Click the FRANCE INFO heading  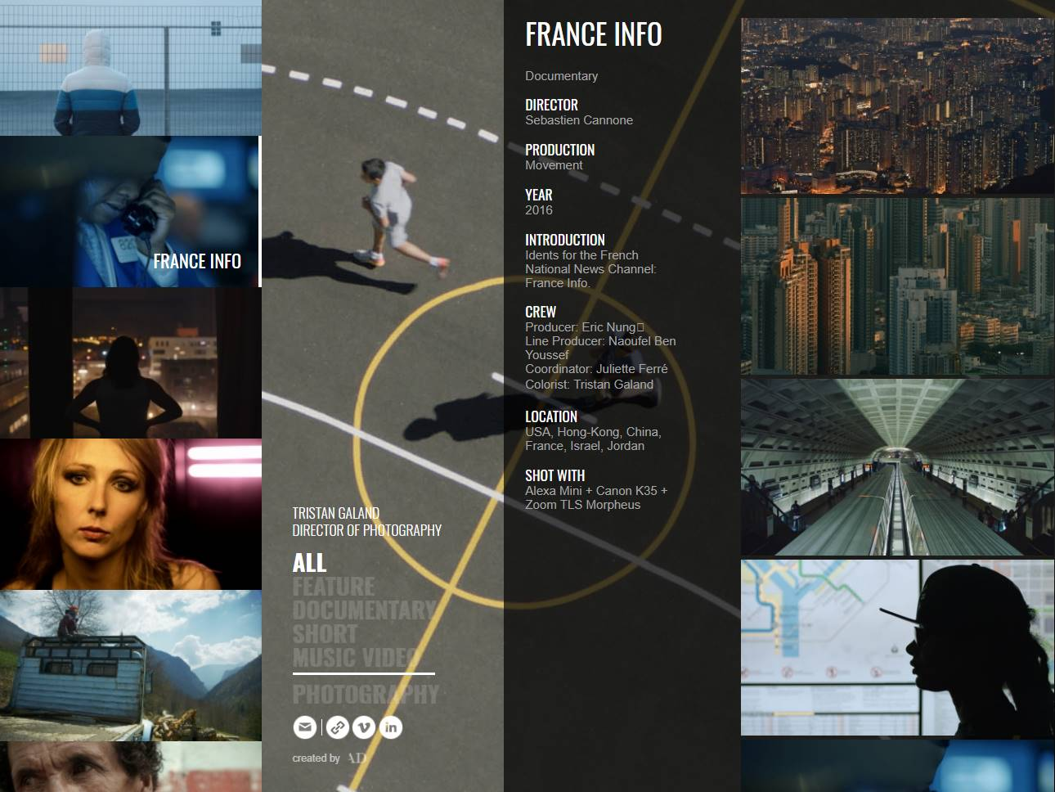coord(594,34)
